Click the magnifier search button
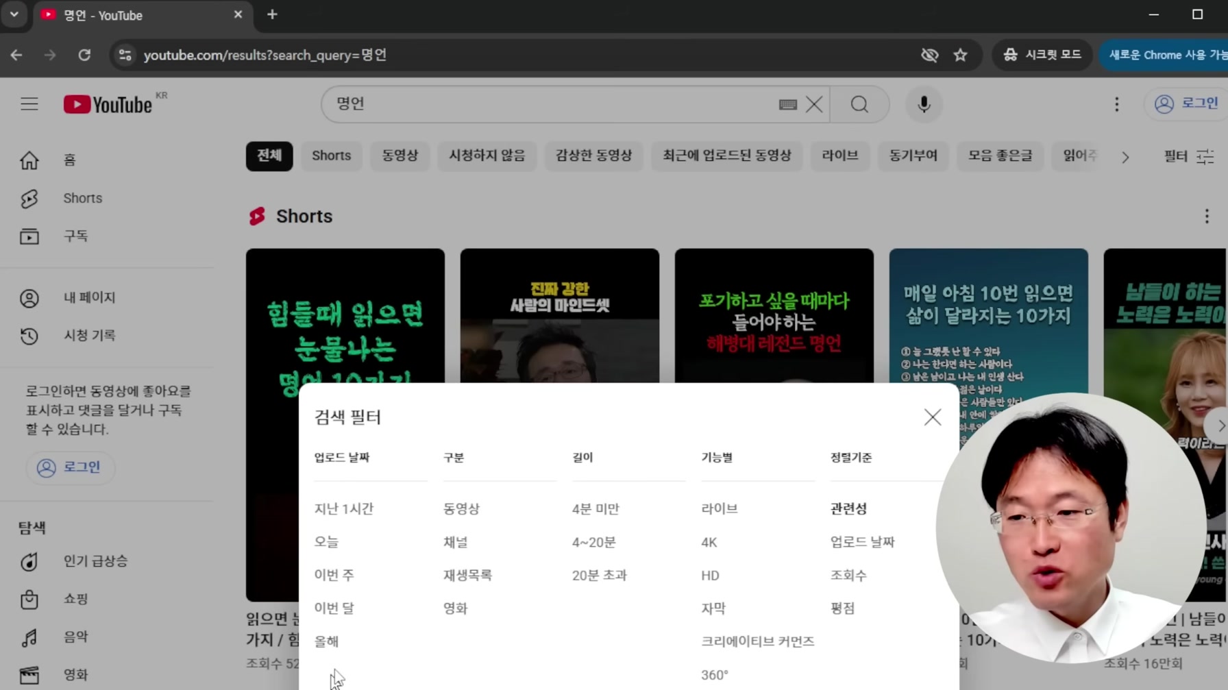The width and height of the screenshot is (1228, 690). tap(859, 104)
